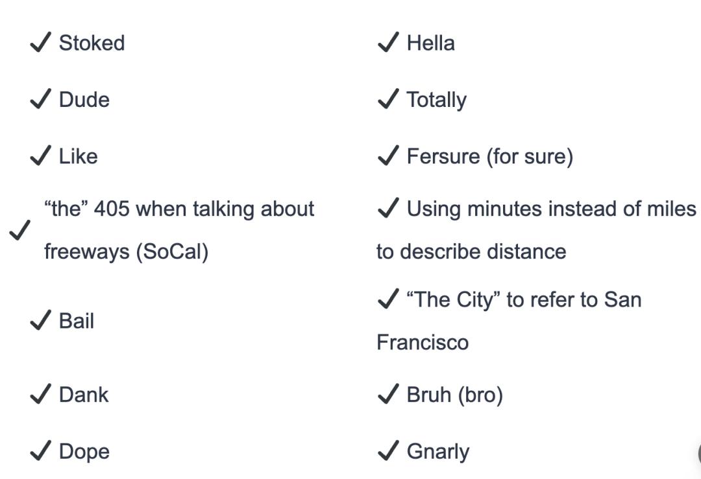Click the checkmark before Totally
Screen dimensions: 701x479
[387, 100]
